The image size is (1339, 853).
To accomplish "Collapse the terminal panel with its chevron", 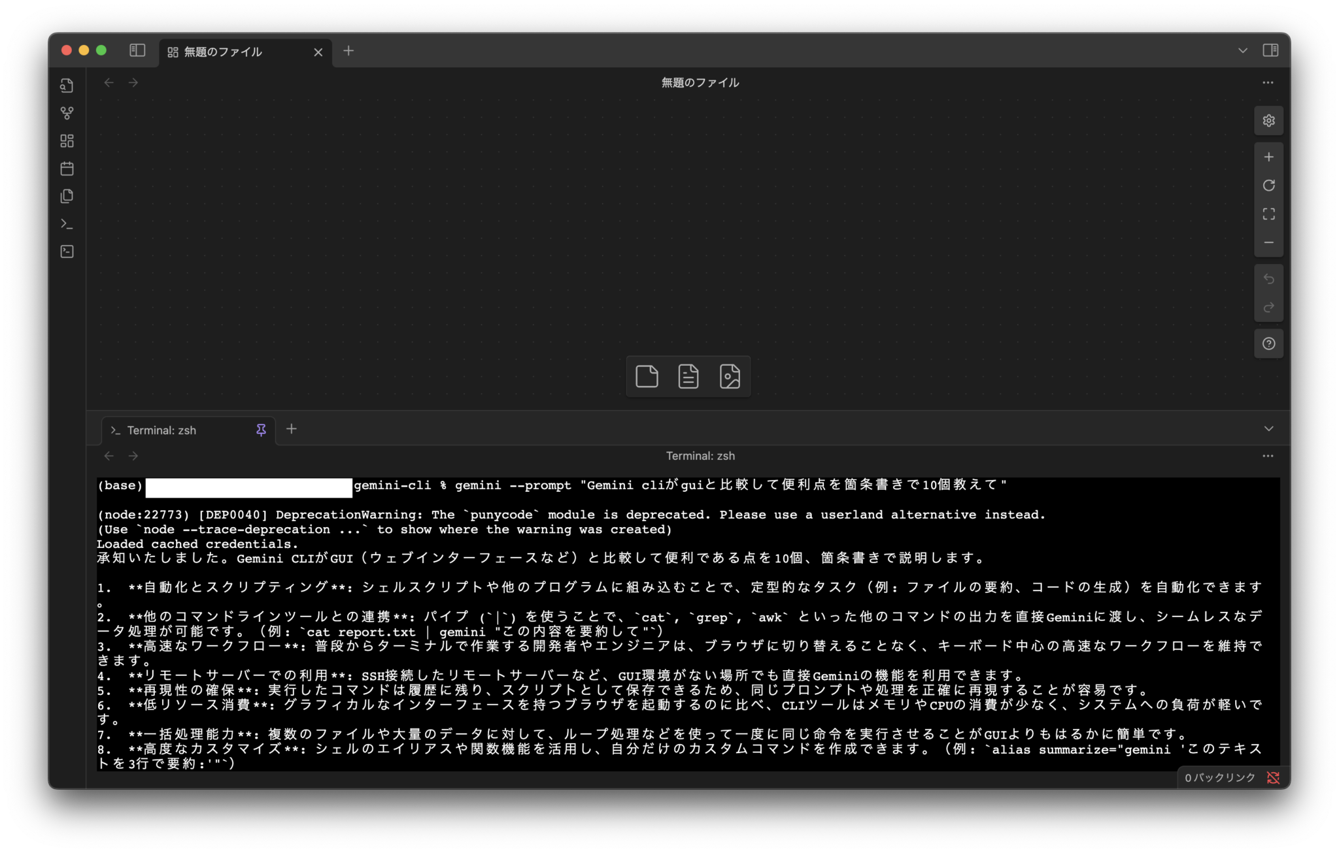I will (1269, 428).
